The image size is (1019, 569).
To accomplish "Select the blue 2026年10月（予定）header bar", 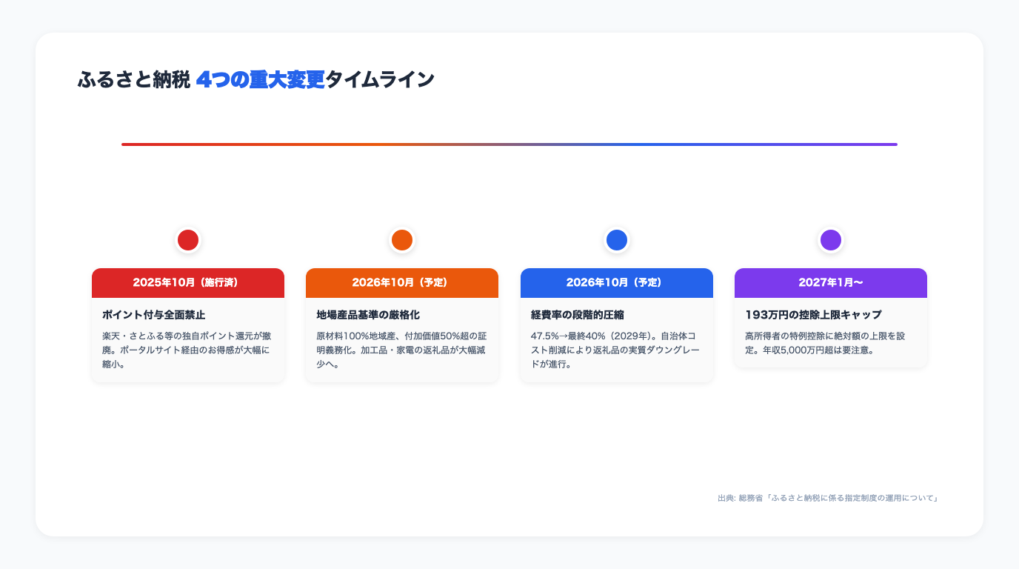I will point(617,282).
